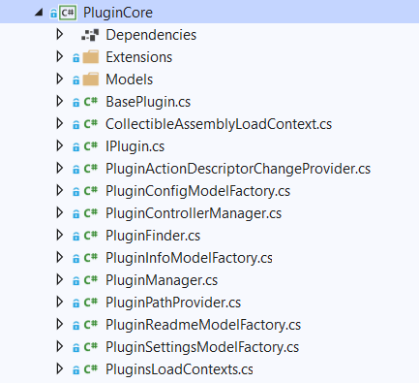Viewport: 419px width, 383px height.
Task: Click the PluginCore C# project icon
Action: click(68, 13)
